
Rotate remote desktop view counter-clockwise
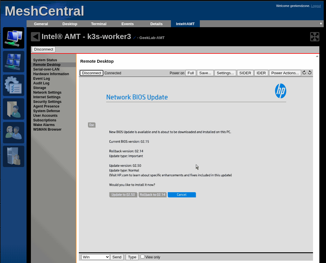pyautogui.click(x=310, y=73)
